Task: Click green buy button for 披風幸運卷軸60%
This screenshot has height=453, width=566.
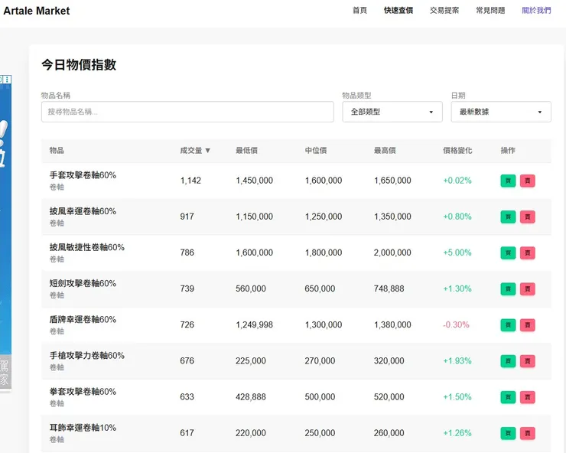Action: point(508,217)
